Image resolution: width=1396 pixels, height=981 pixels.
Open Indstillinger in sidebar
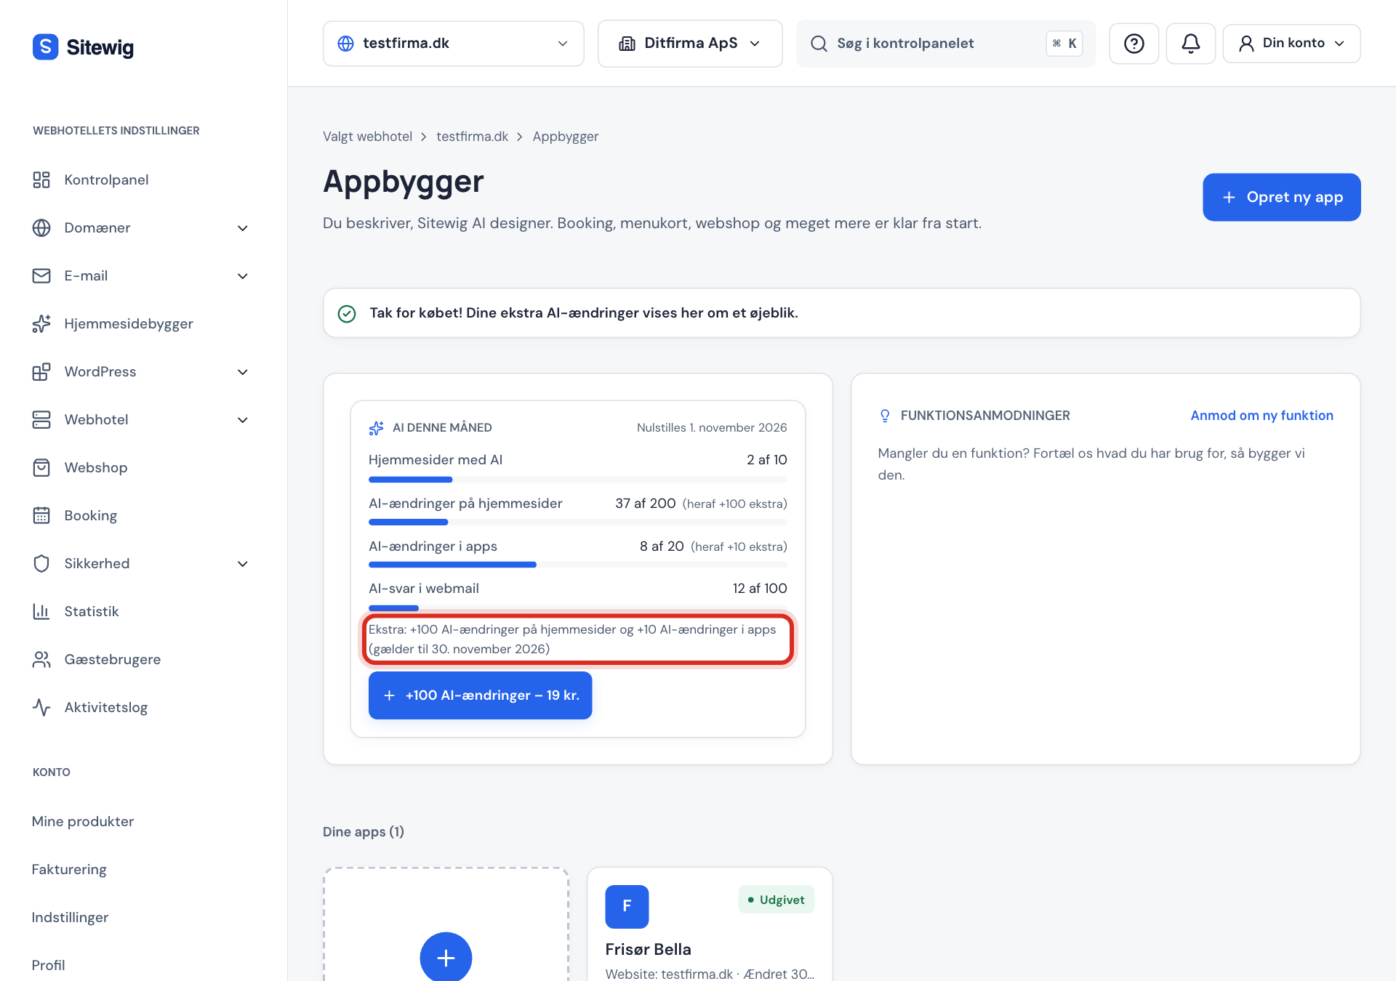70,917
